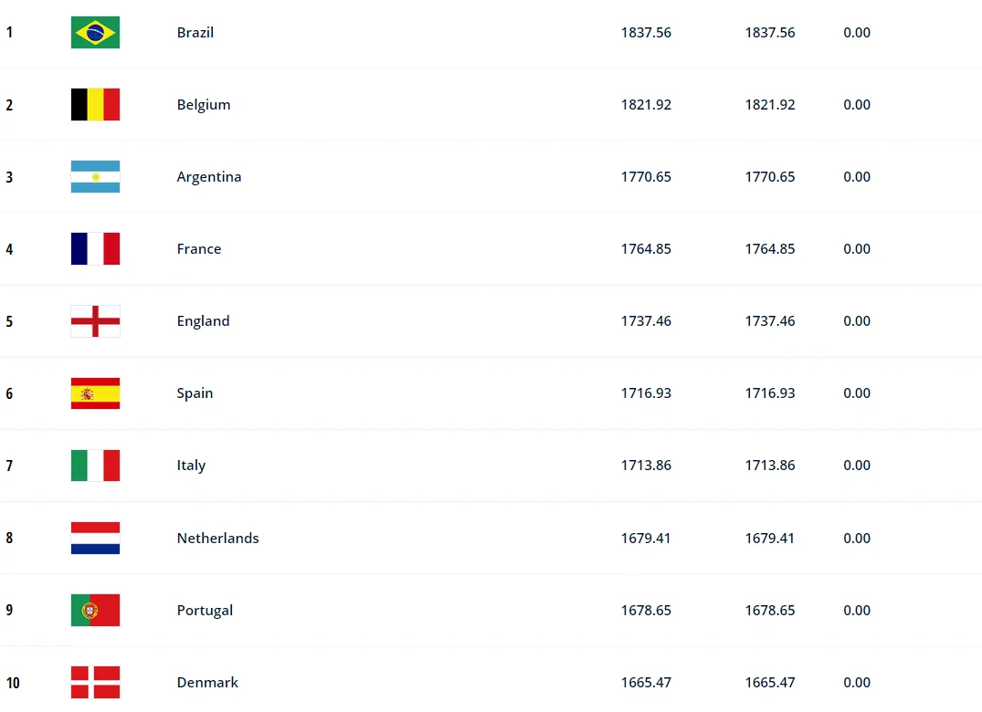The height and width of the screenshot is (712, 982).
Task: Click the Italy flag icon
Action: (95, 466)
